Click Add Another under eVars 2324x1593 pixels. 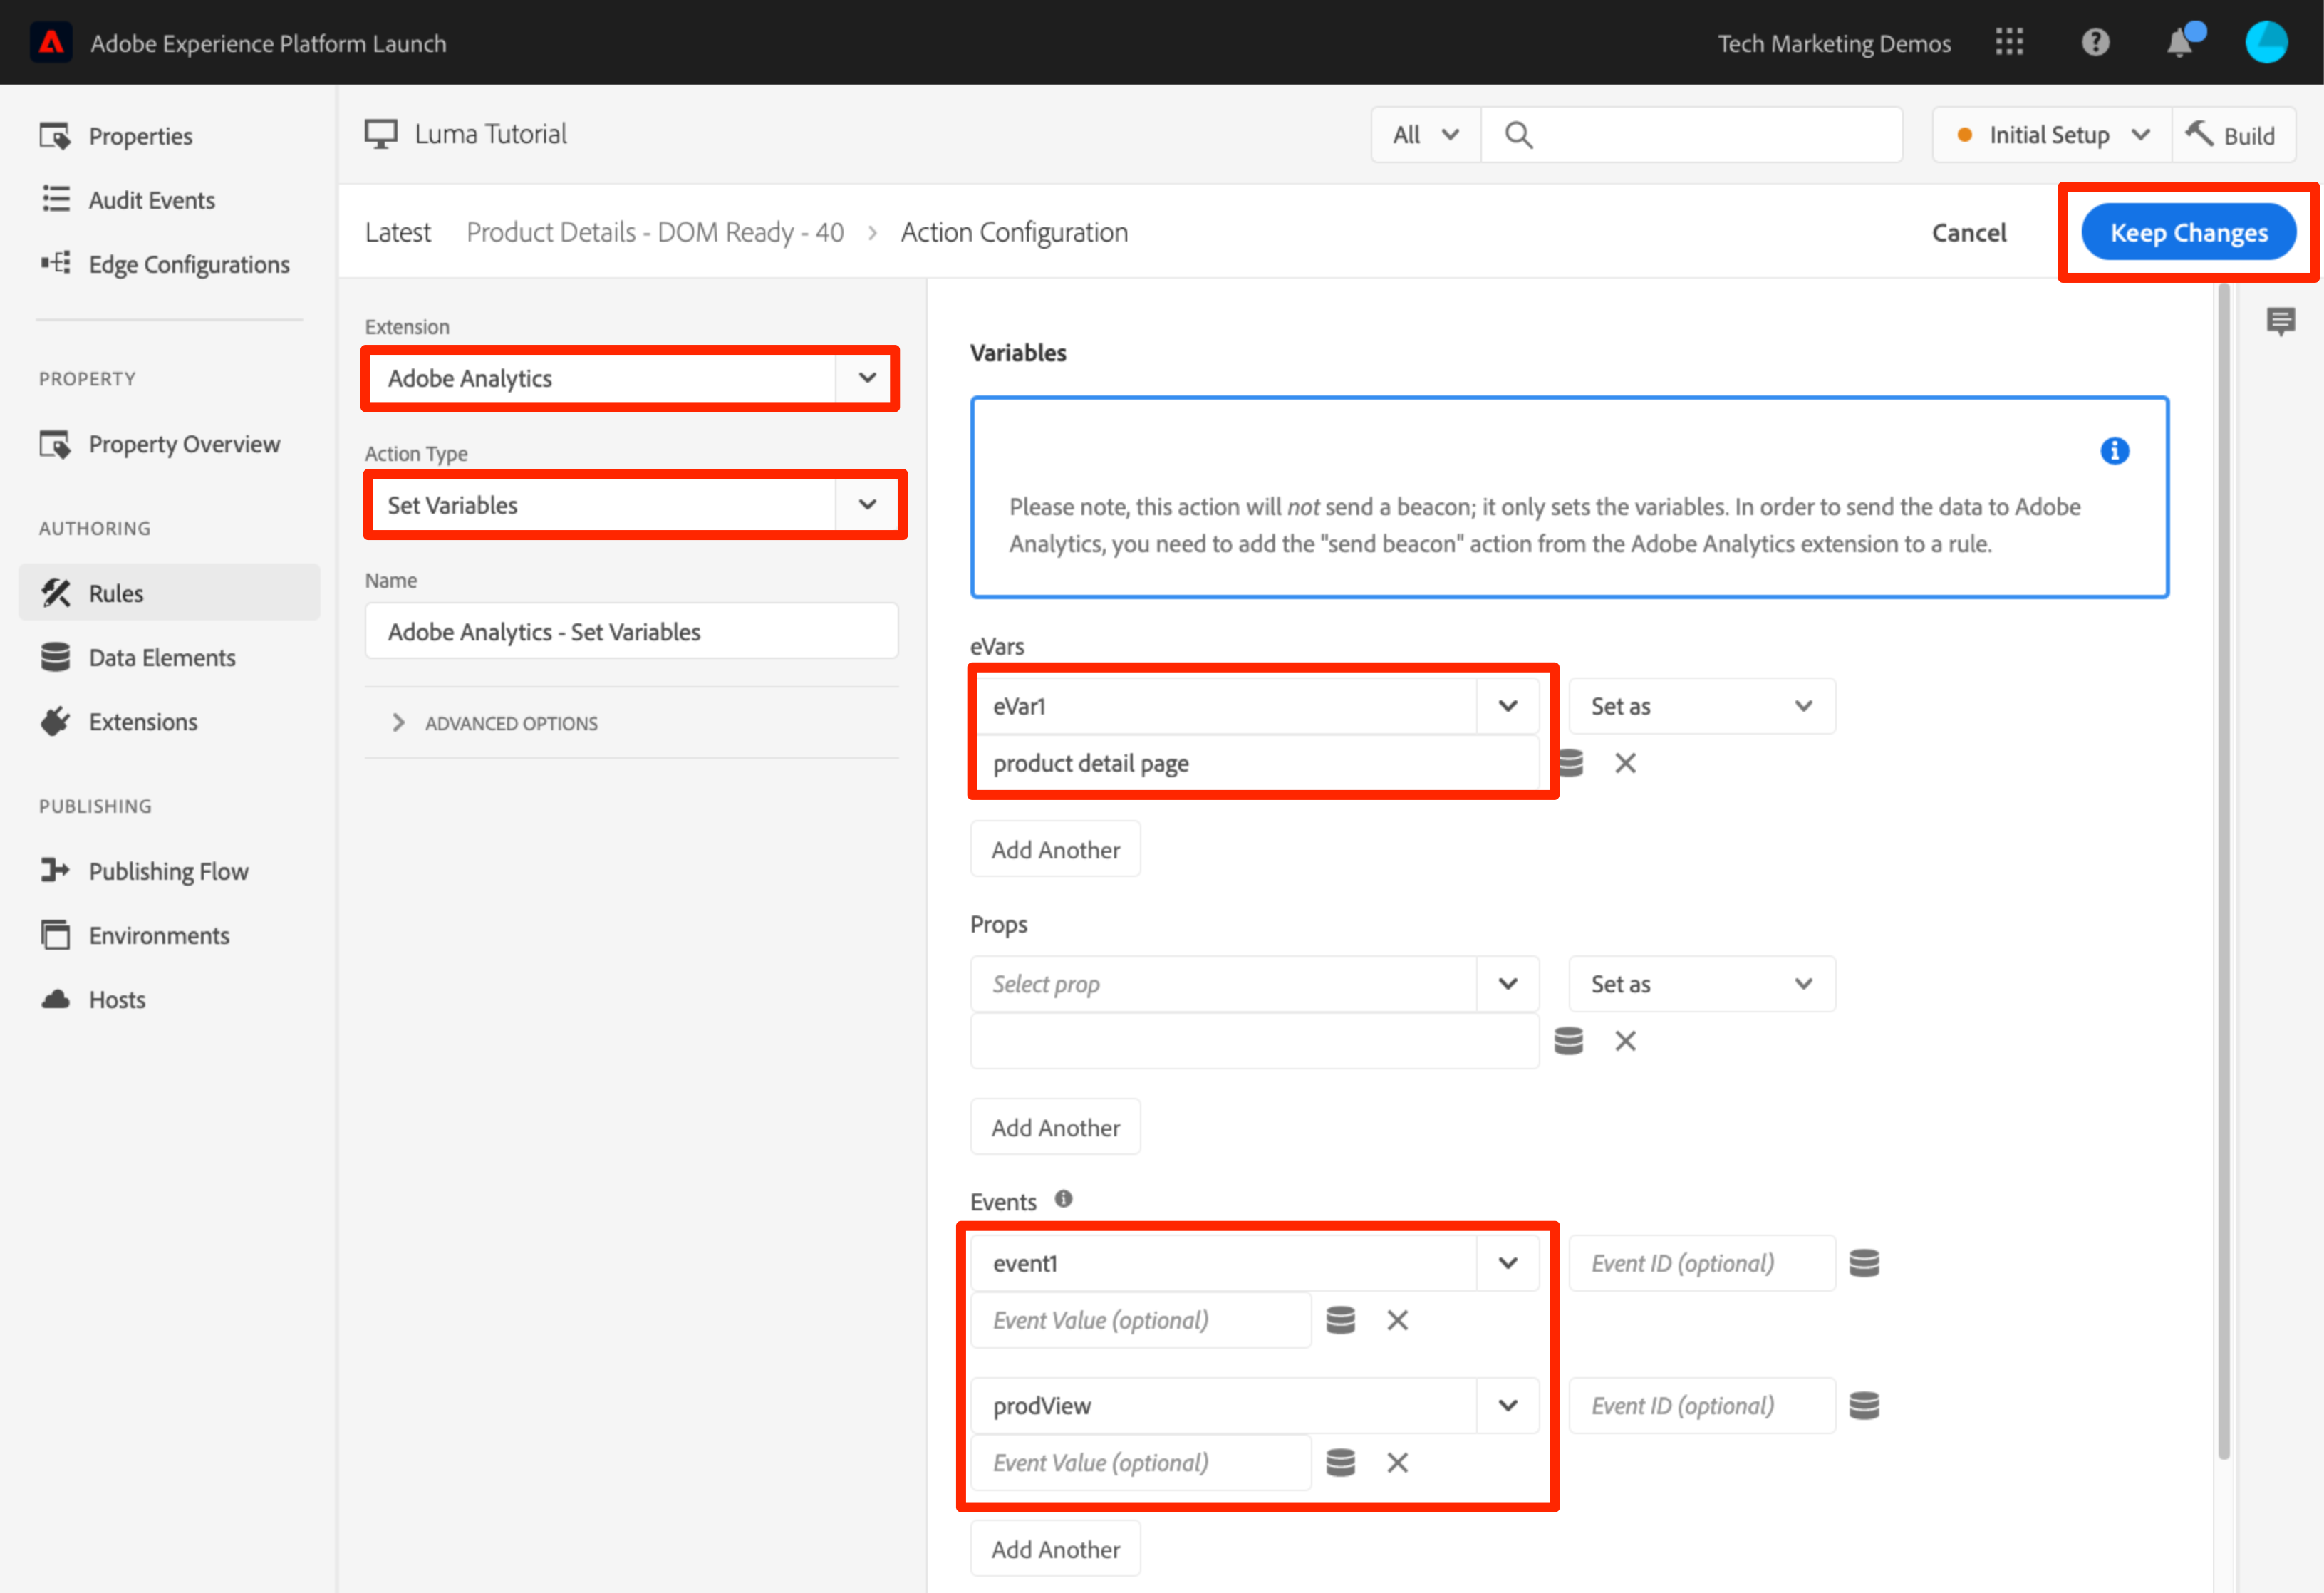[x=1055, y=850]
